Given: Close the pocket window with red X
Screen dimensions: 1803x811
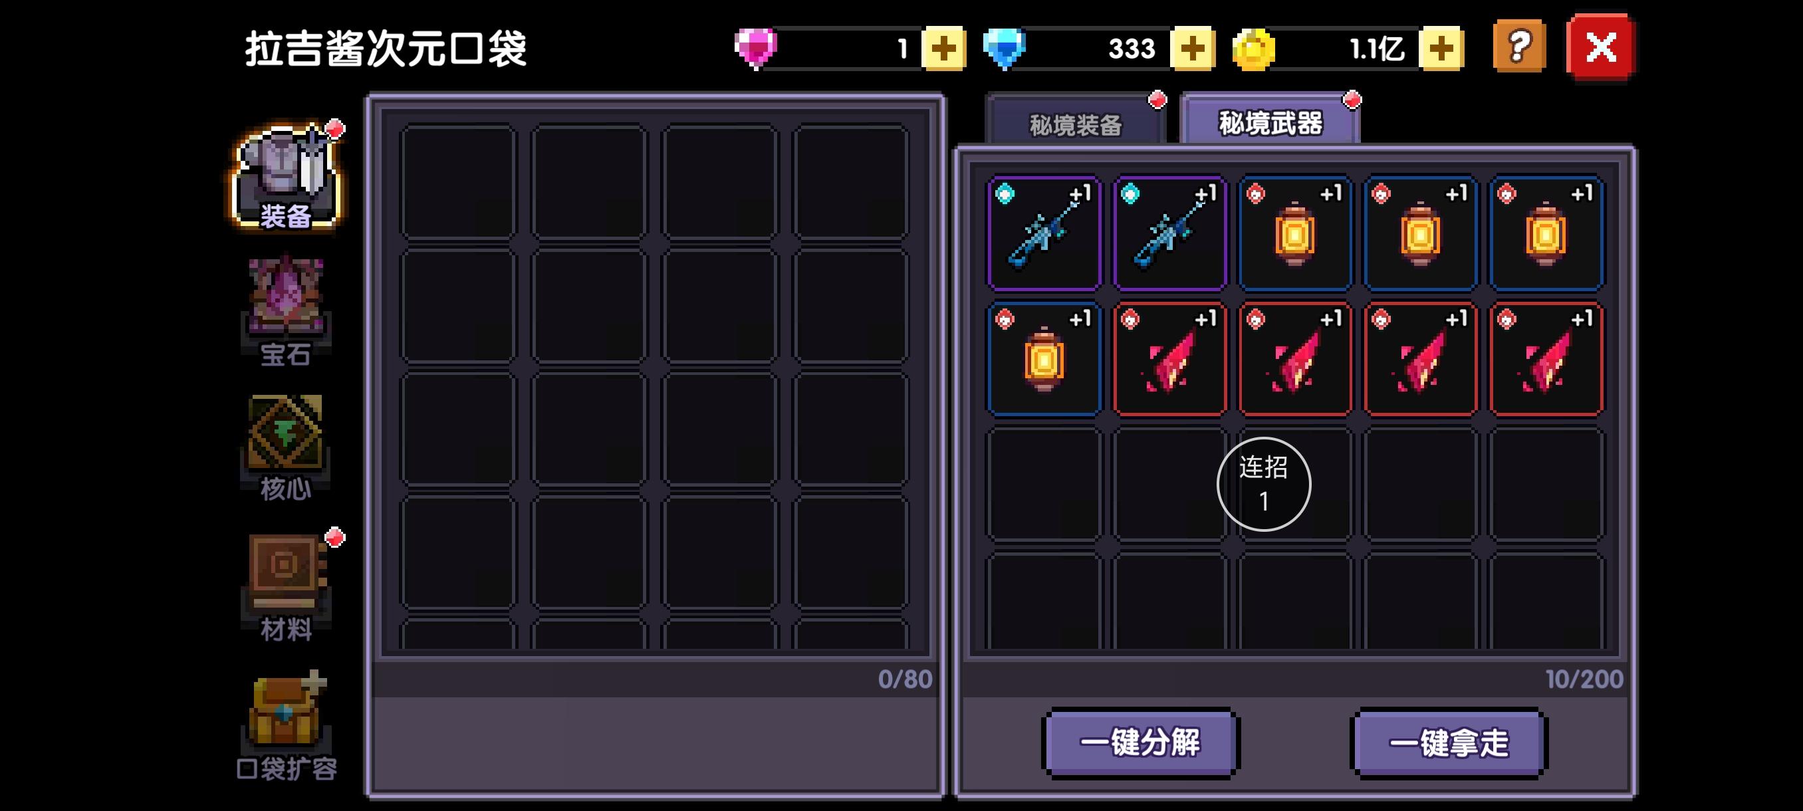Looking at the screenshot, I should point(1601,48).
